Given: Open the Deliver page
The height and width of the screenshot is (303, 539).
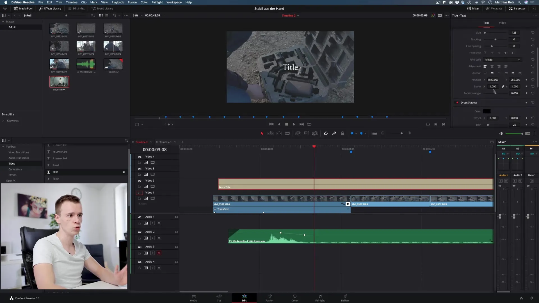Looking at the screenshot, I should click(345, 298).
